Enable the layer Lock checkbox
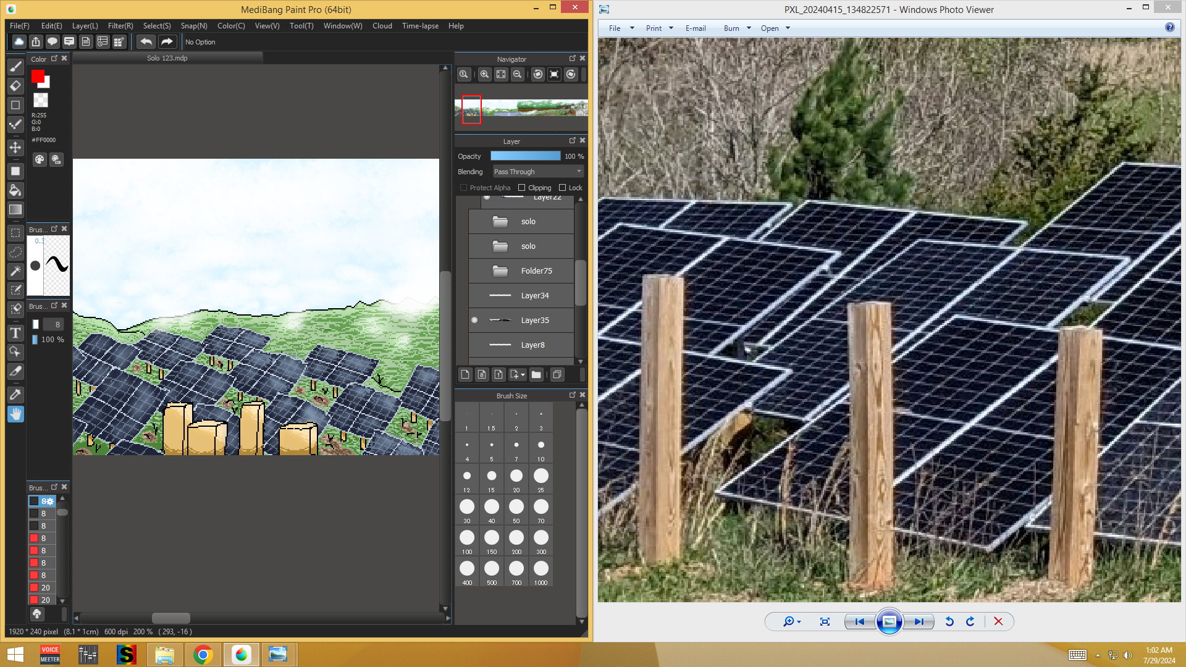The height and width of the screenshot is (667, 1186). pyautogui.click(x=563, y=188)
